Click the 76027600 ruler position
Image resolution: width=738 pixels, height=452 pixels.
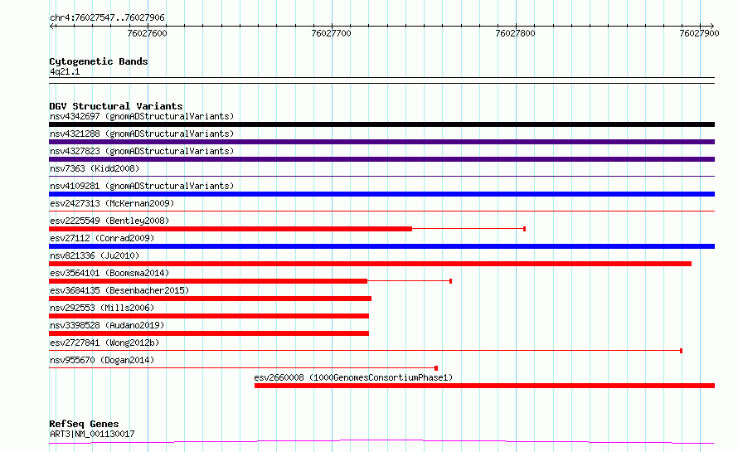coord(148,33)
